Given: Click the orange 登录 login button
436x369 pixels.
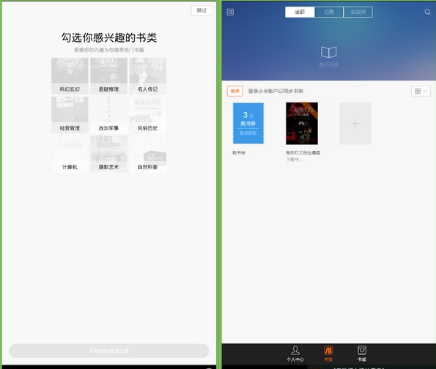Looking at the screenshot, I should click(x=235, y=91).
